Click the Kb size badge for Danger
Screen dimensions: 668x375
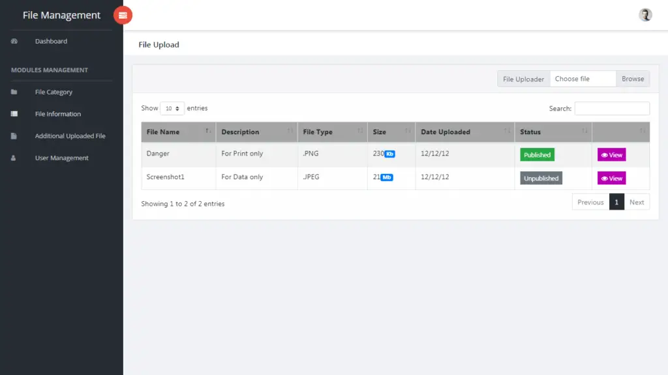click(x=389, y=153)
